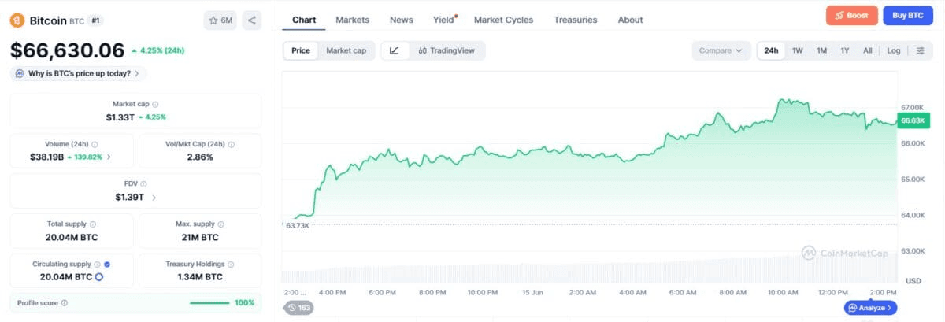945x322 pixels.
Task: Switch to TradingView chart mode
Action: pos(447,50)
